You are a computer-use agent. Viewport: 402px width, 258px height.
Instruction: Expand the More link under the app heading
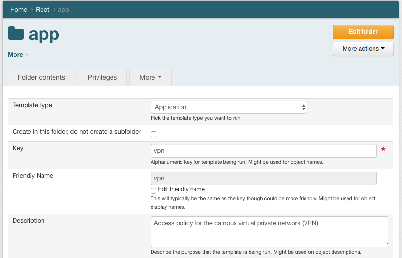tap(18, 55)
